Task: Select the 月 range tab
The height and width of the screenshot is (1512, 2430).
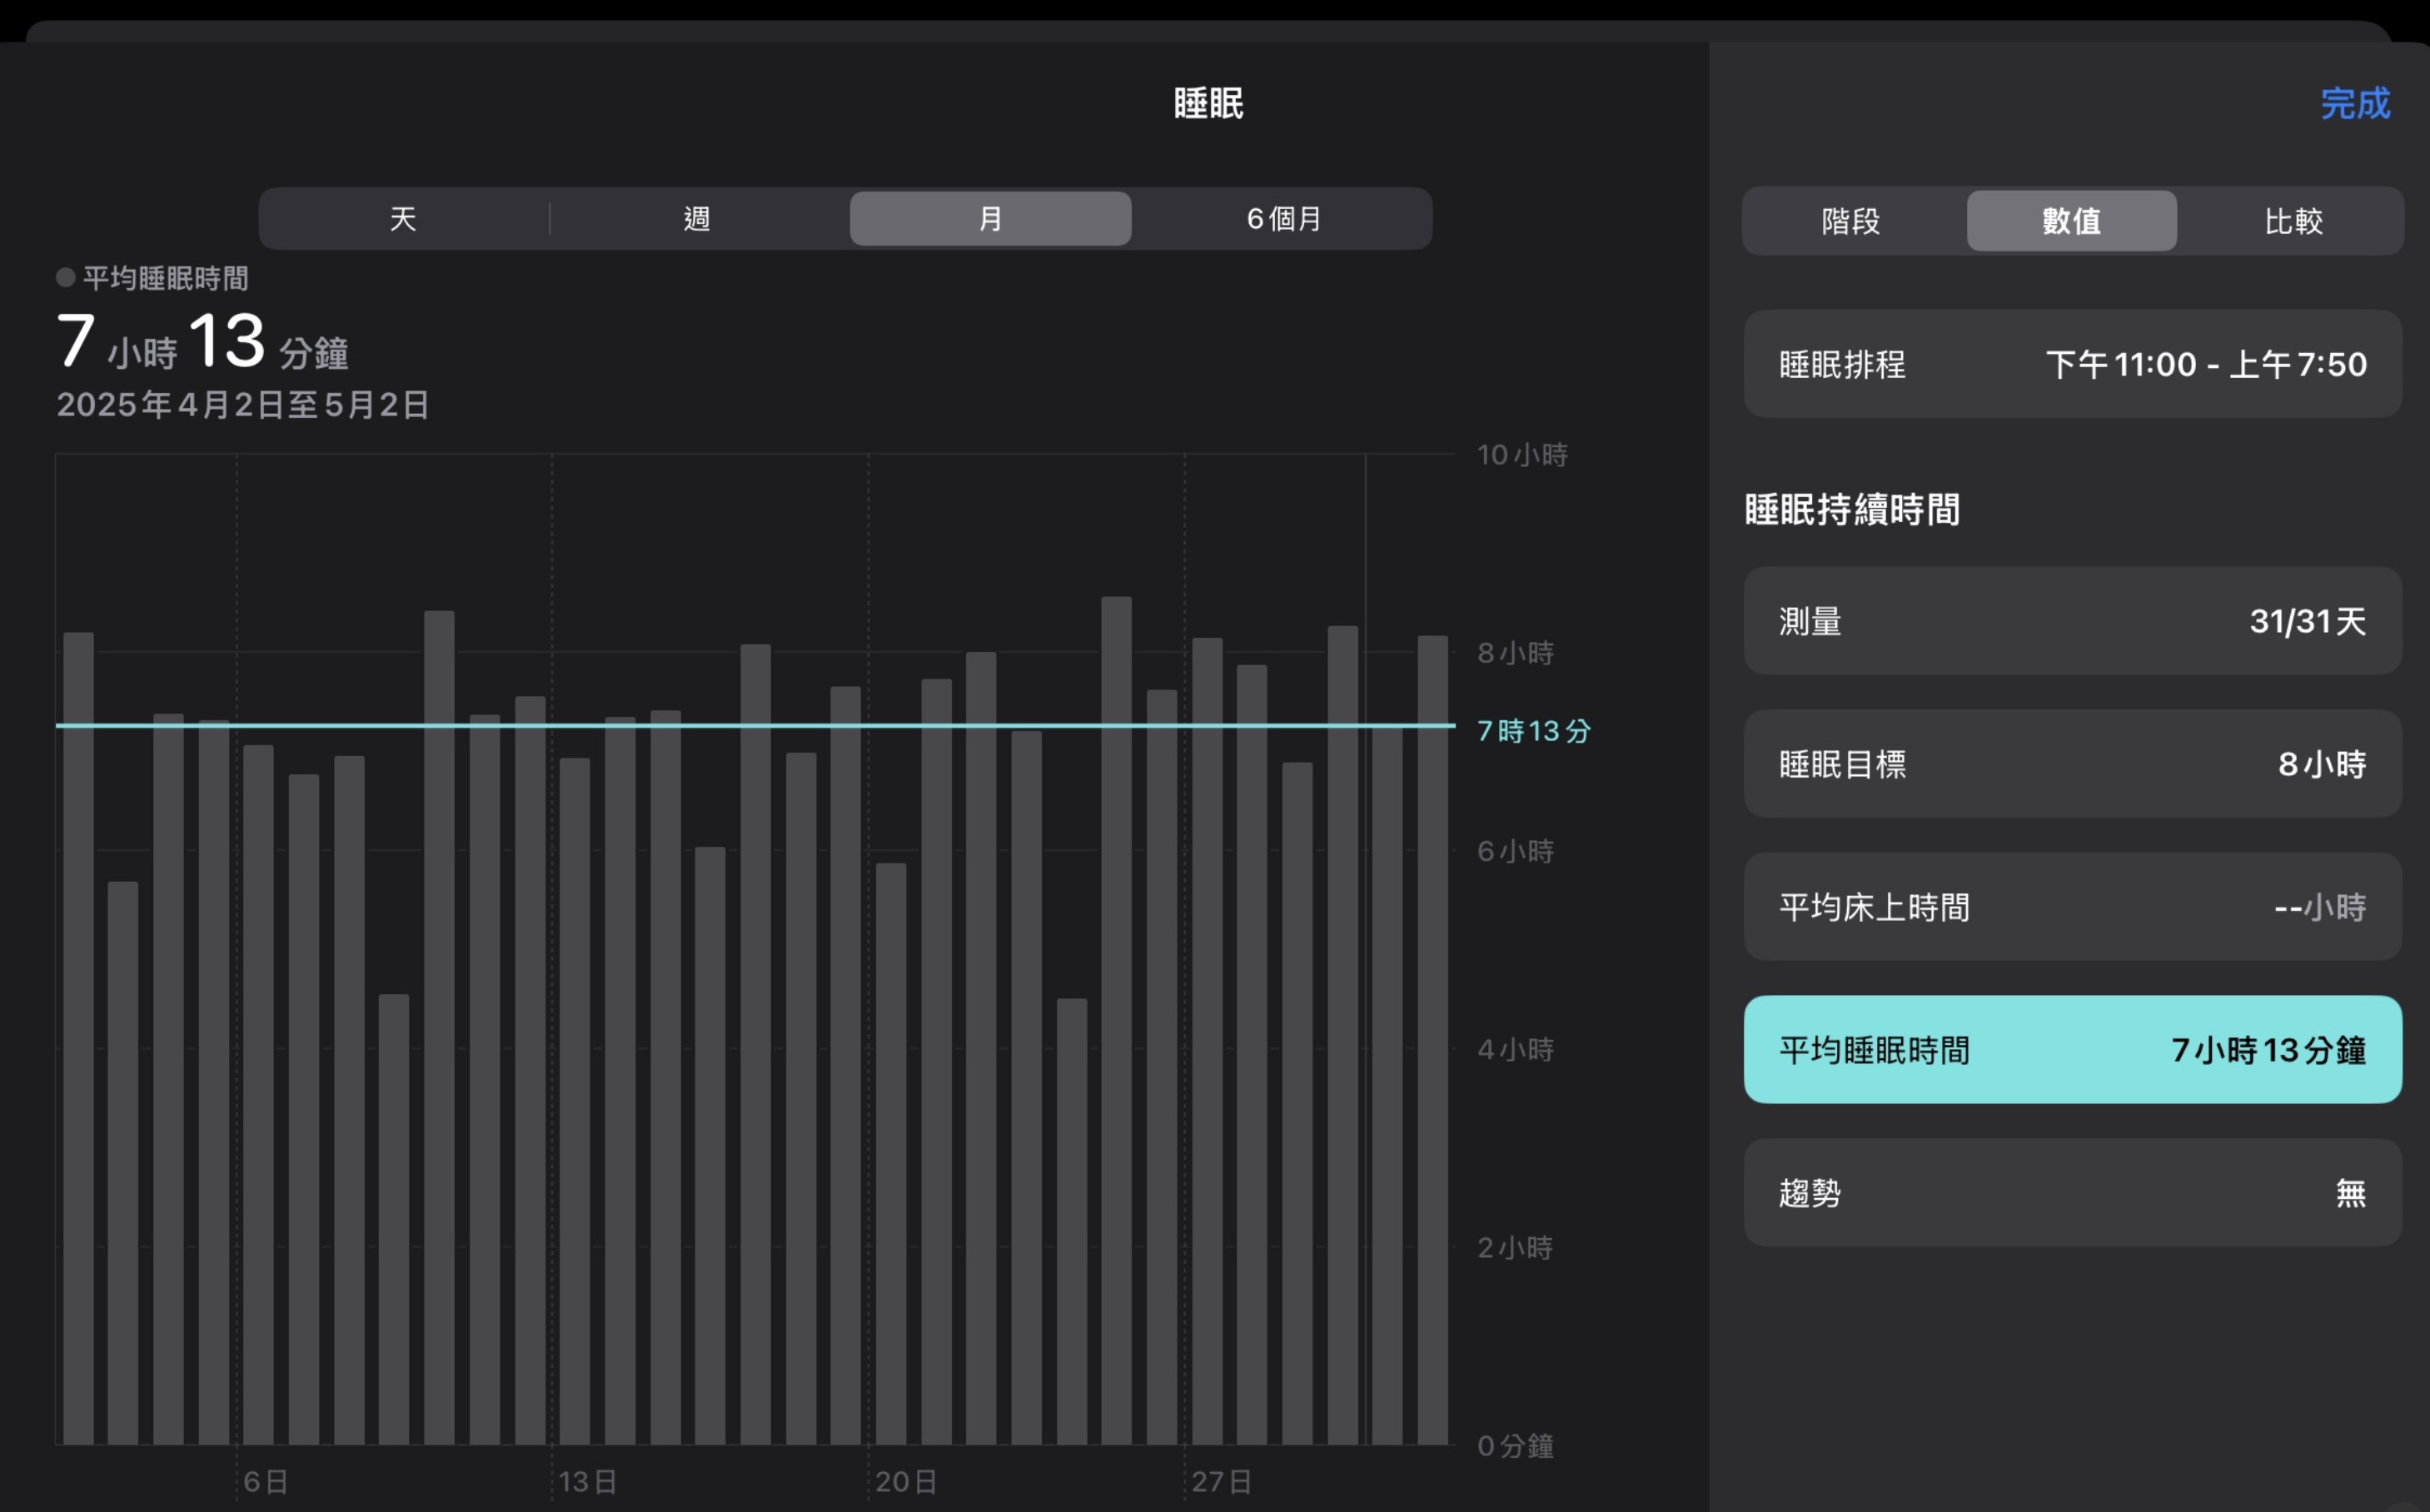Action: pos(990,218)
